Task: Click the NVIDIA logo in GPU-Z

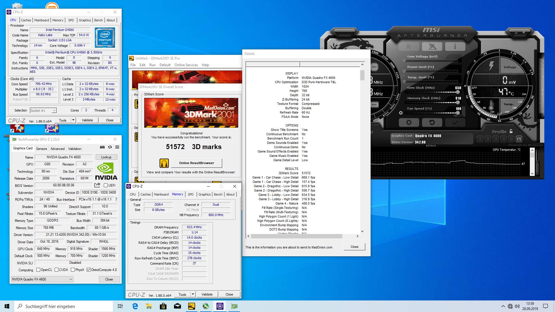Action: 106,171
